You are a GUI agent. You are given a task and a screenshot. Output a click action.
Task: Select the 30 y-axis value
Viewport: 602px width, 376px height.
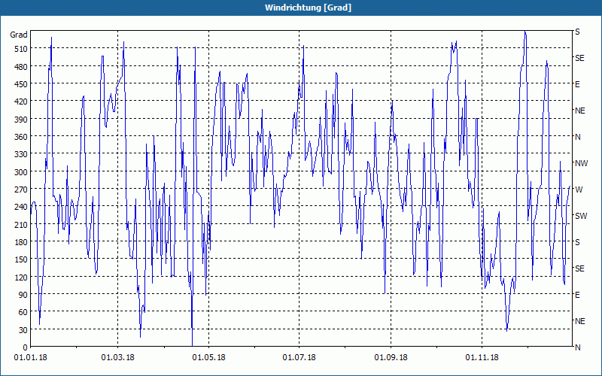pyautogui.click(x=23, y=329)
